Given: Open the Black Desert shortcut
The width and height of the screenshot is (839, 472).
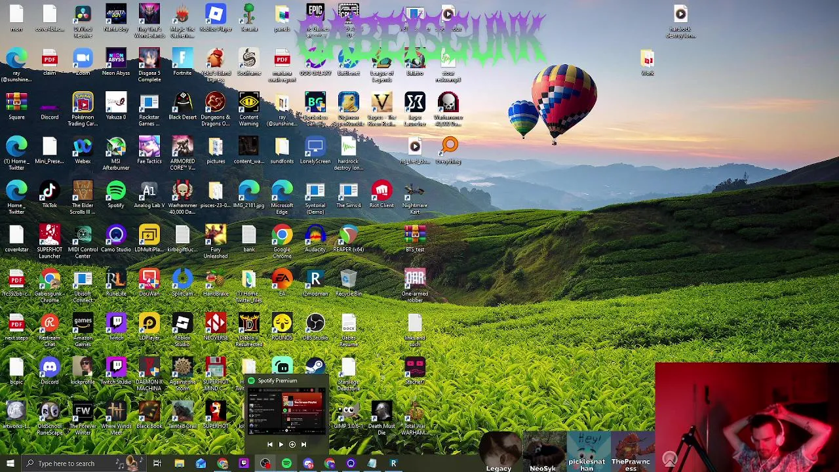Looking at the screenshot, I should (182, 108).
